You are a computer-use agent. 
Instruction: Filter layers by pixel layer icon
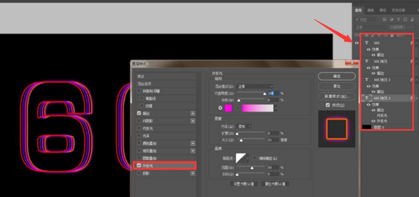(x=385, y=19)
